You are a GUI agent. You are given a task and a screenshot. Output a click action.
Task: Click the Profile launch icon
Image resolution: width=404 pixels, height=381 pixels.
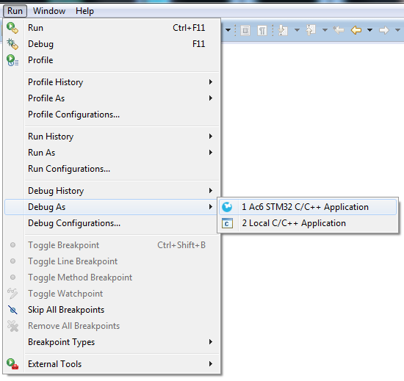click(x=12, y=60)
